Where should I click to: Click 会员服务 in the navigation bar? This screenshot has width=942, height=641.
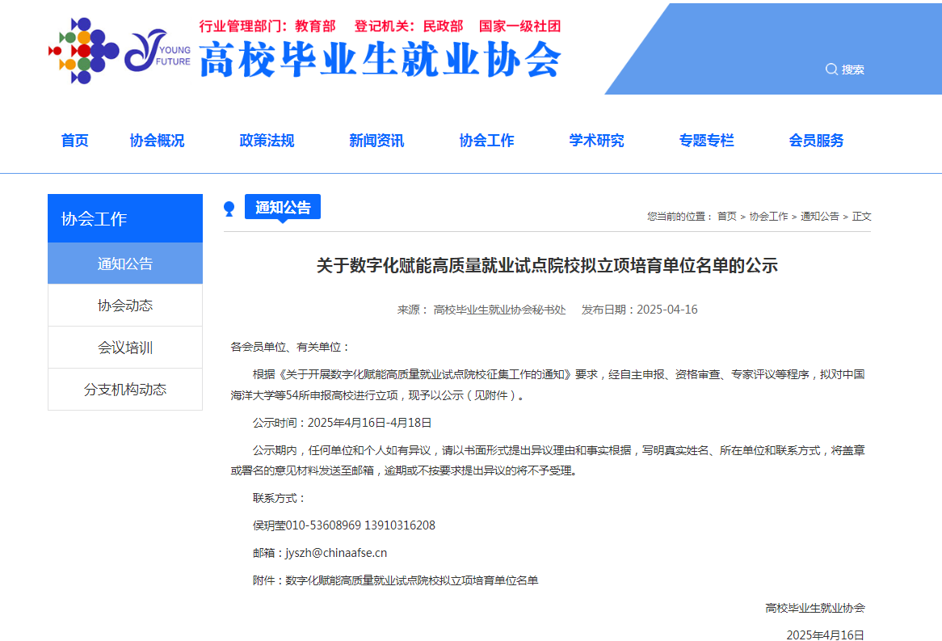[816, 141]
